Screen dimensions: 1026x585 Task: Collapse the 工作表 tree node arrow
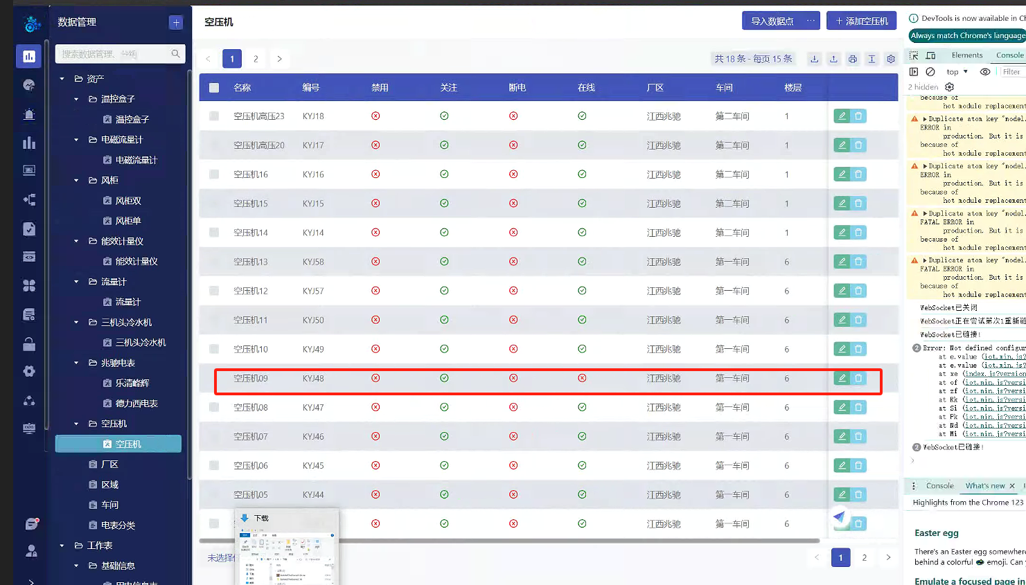click(x=62, y=546)
